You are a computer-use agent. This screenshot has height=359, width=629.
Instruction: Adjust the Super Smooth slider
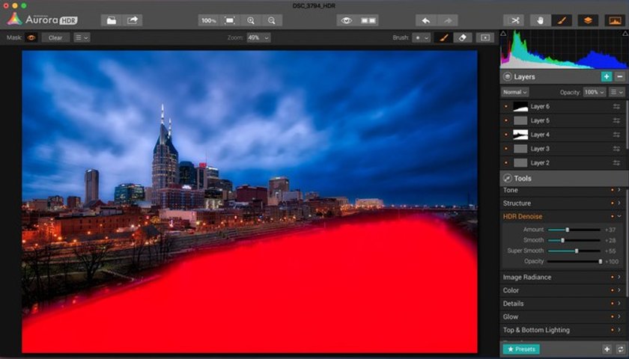pyautogui.click(x=574, y=251)
